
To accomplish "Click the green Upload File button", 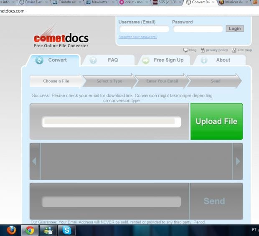I will pos(216,121).
